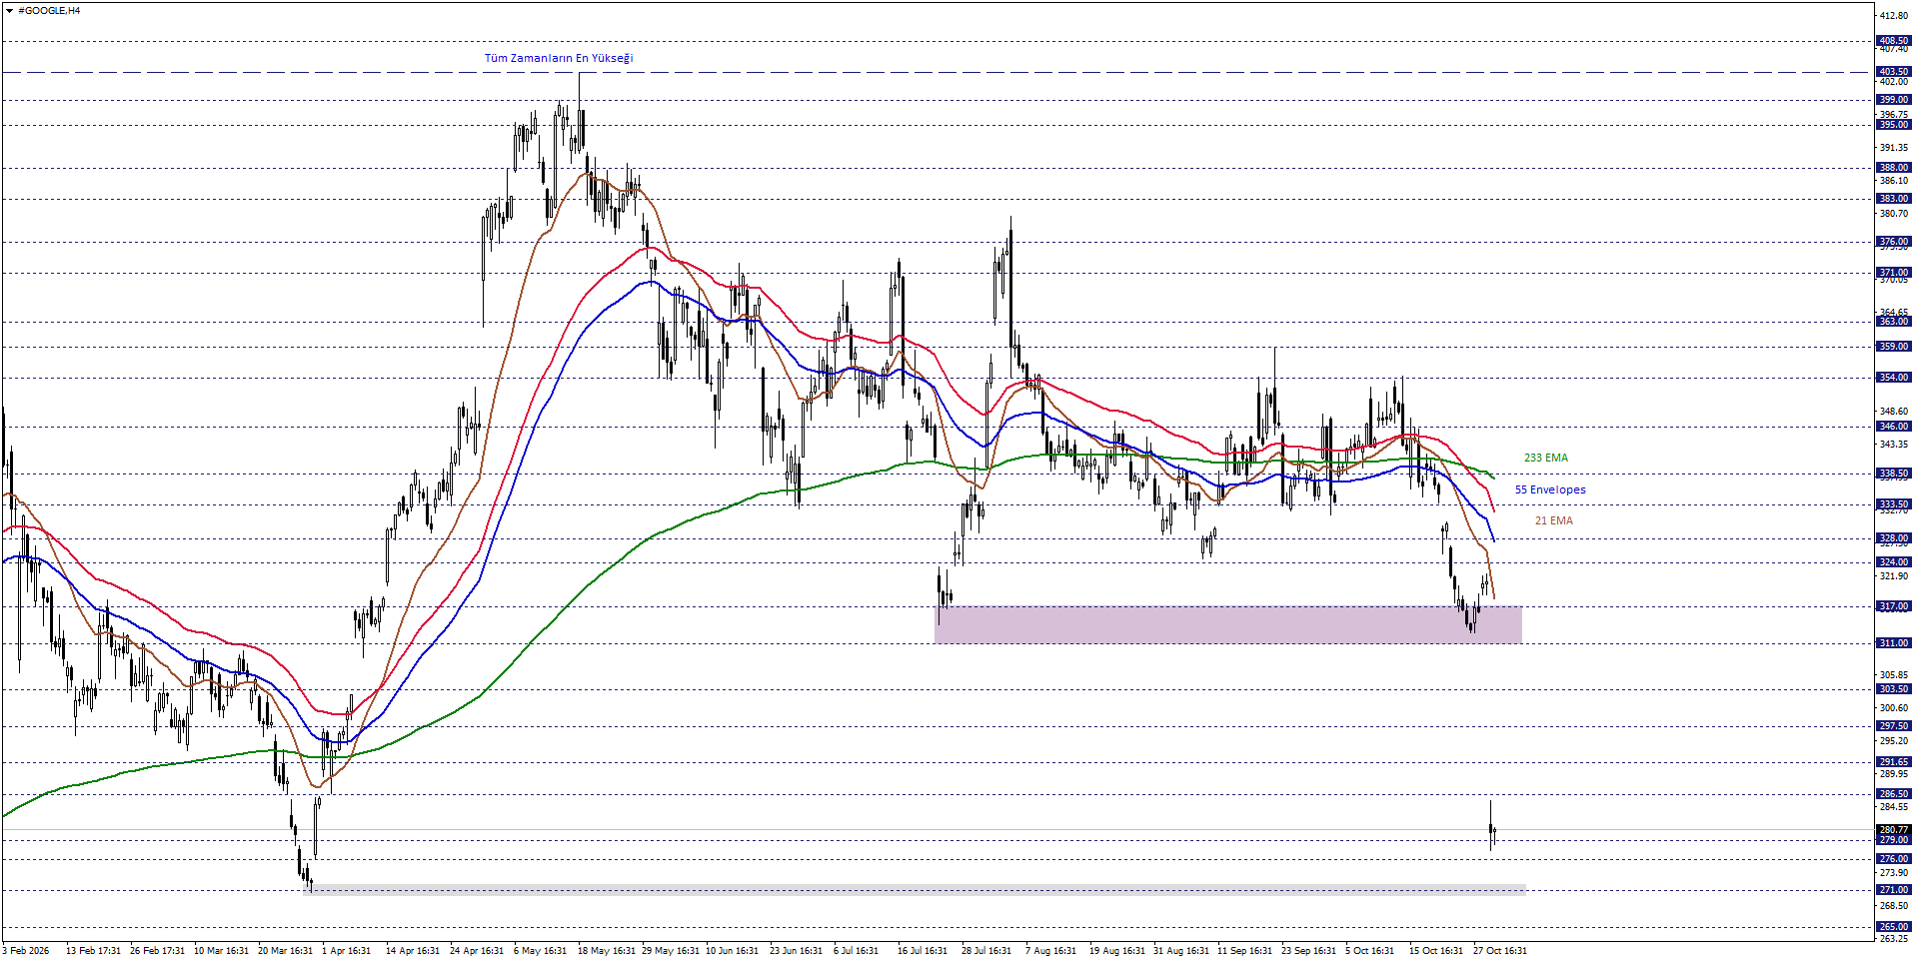Click the '6 May 16:31' time axis label
Screen dimensions: 1915x962
[x=540, y=951]
